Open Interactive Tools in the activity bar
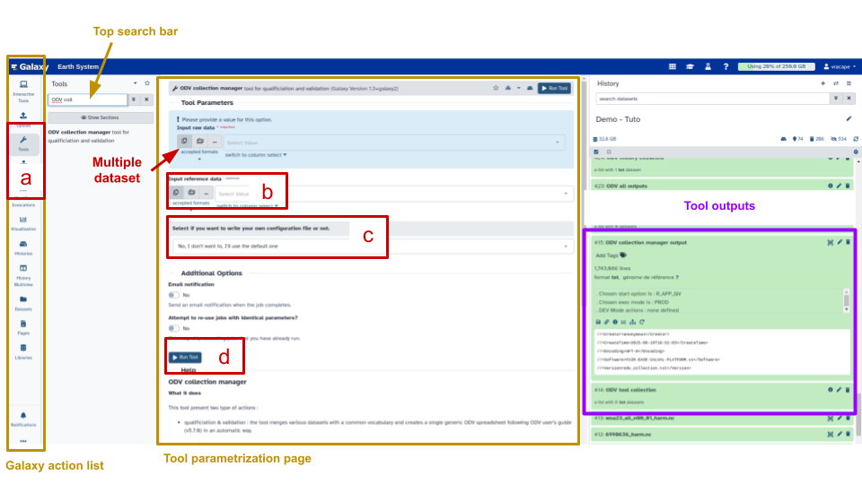The width and height of the screenshot is (862, 484). pyautogui.click(x=23, y=90)
